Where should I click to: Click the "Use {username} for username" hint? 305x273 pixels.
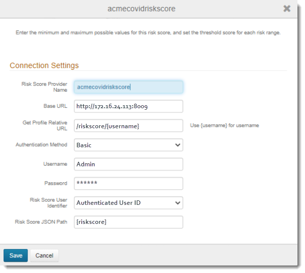pyautogui.click(x=224, y=125)
